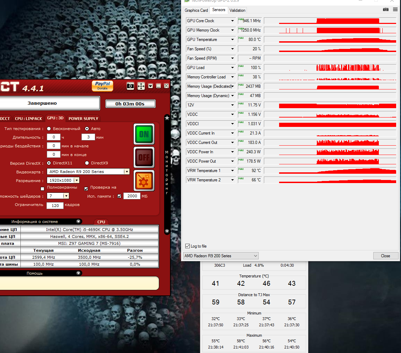Click the MAX indicator for VRM Temperature 1

[241, 169]
